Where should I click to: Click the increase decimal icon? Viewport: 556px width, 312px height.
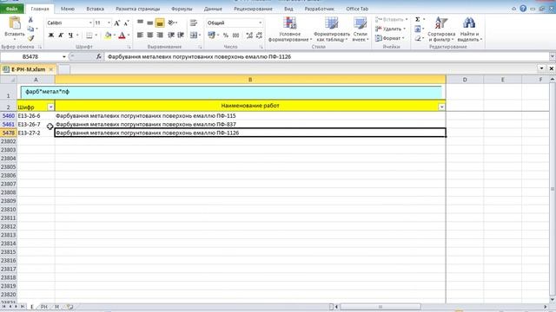(249, 35)
